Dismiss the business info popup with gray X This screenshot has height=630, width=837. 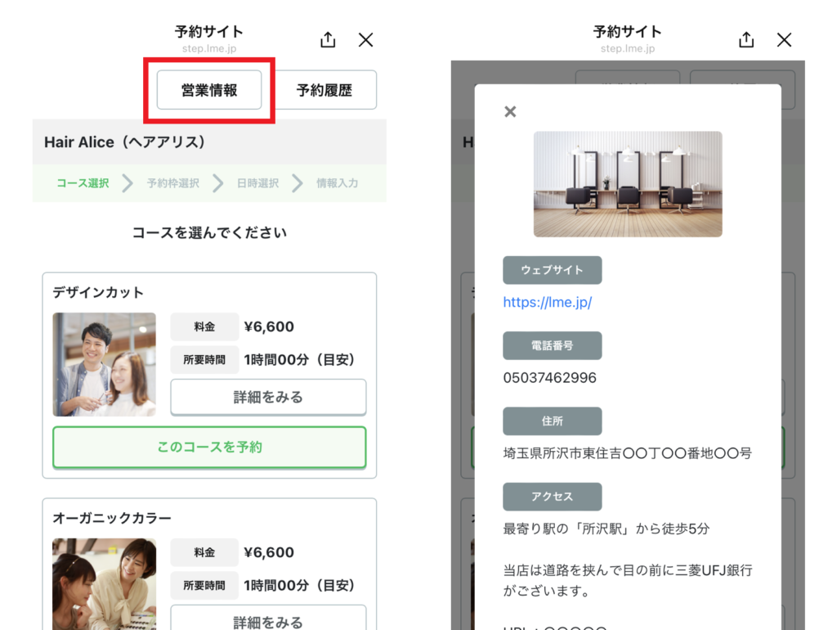click(510, 111)
